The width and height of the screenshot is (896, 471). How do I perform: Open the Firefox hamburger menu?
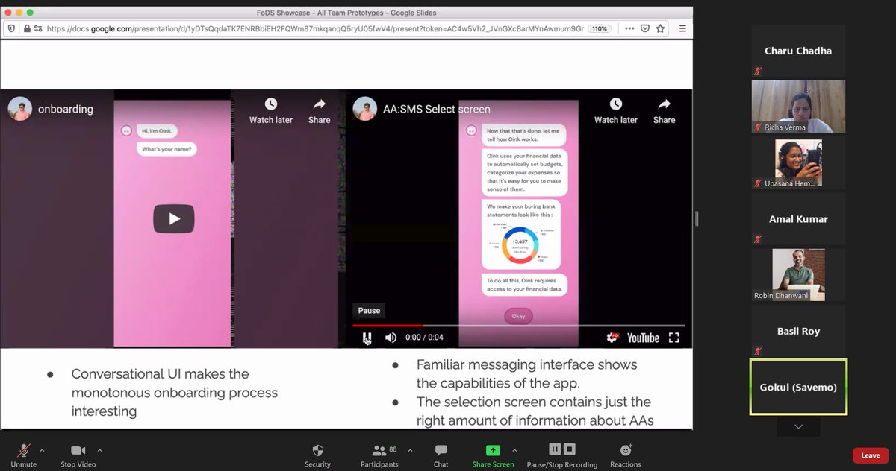(x=682, y=28)
